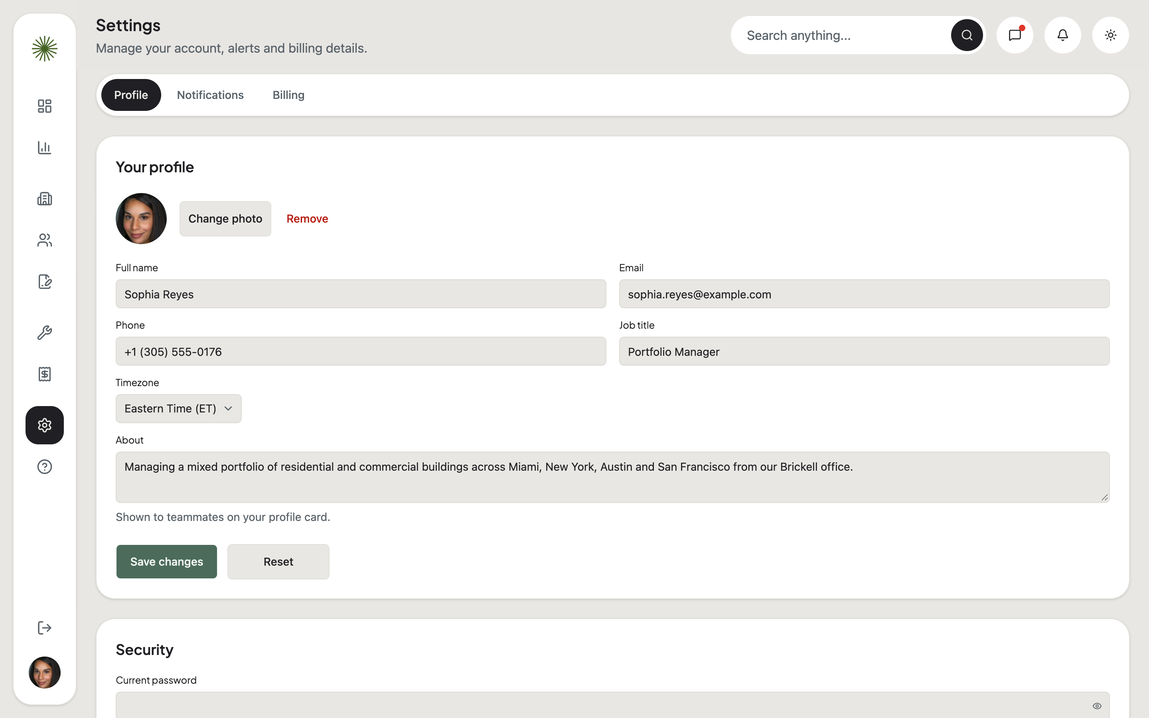The image size is (1149, 718).
Task: Switch to the Profile tab
Action: click(x=131, y=95)
